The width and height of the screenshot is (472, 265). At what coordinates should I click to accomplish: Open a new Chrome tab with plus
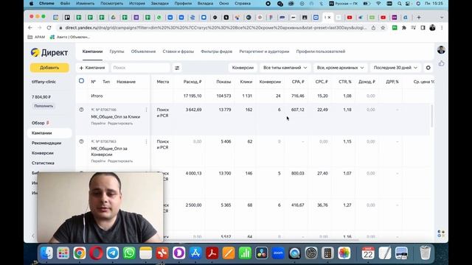tap(419, 18)
